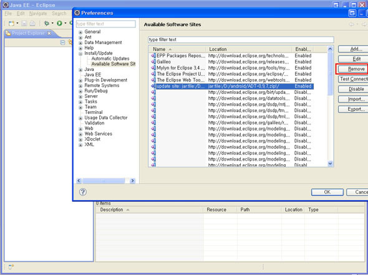Expand the General preferences node
368x275 pixels.
click(80, 32)
